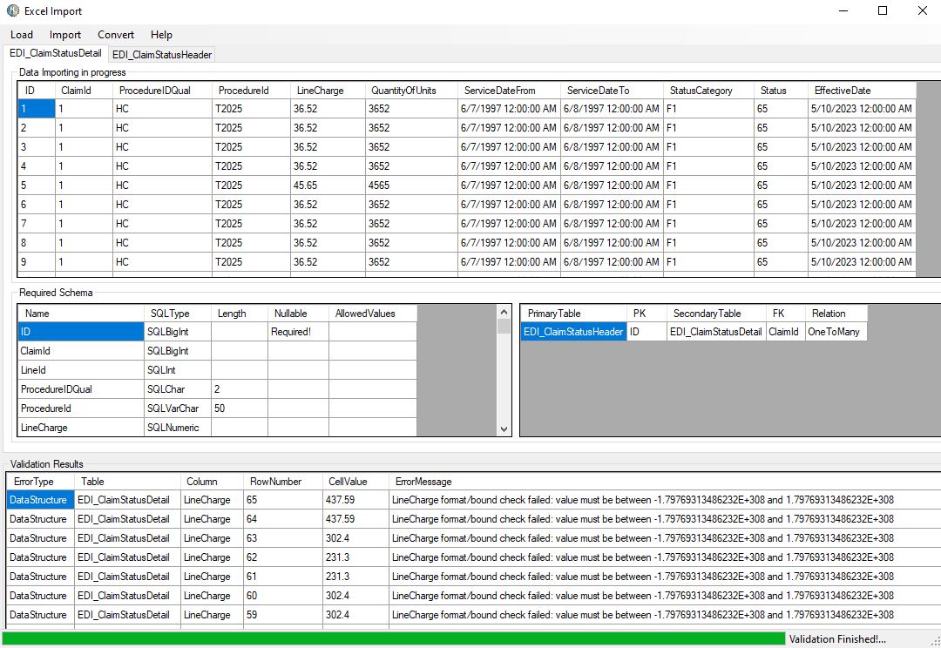Open the Convert menu
This screenshot has height=648, width=941.
[x=116, y=35]
